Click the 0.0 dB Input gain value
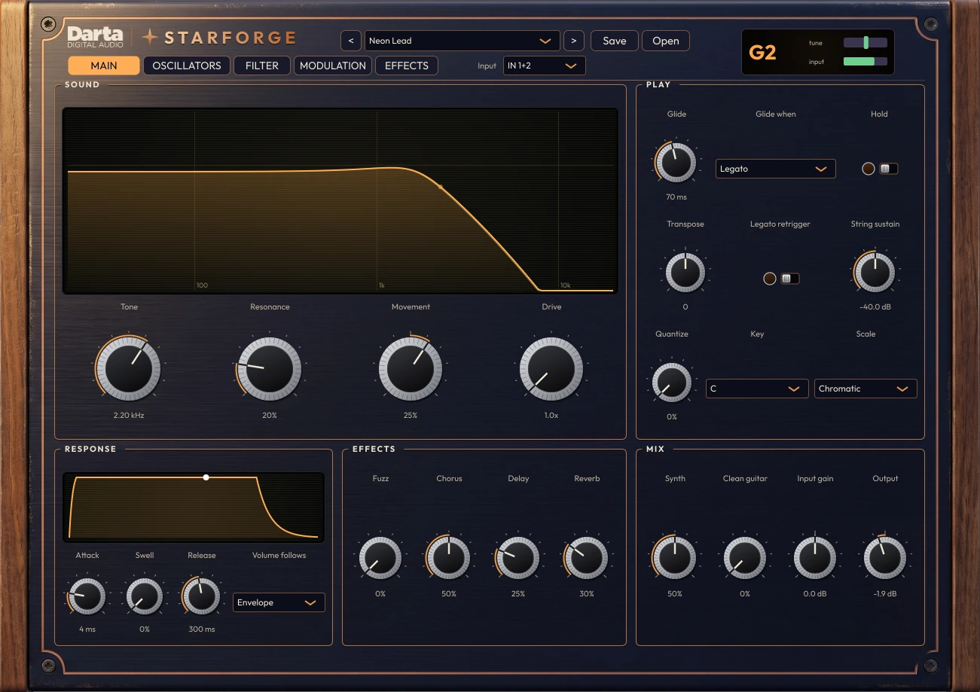This screenshot has width=980, height=692. [815, 594]
